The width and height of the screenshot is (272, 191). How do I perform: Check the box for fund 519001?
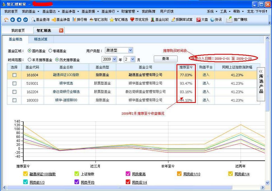point(15,84)
